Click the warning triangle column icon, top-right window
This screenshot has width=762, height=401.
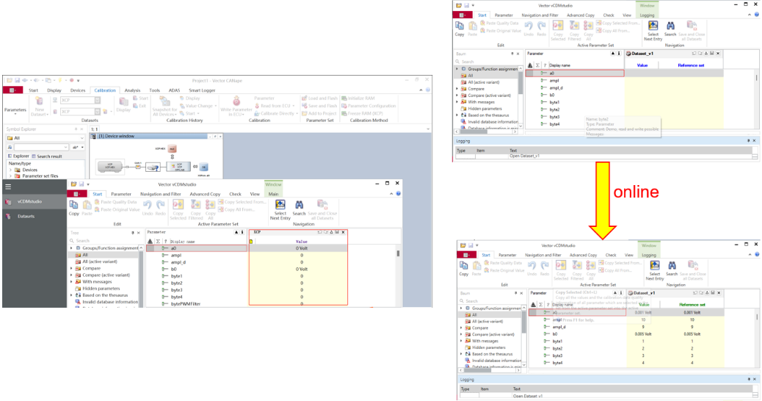[530, 65]
